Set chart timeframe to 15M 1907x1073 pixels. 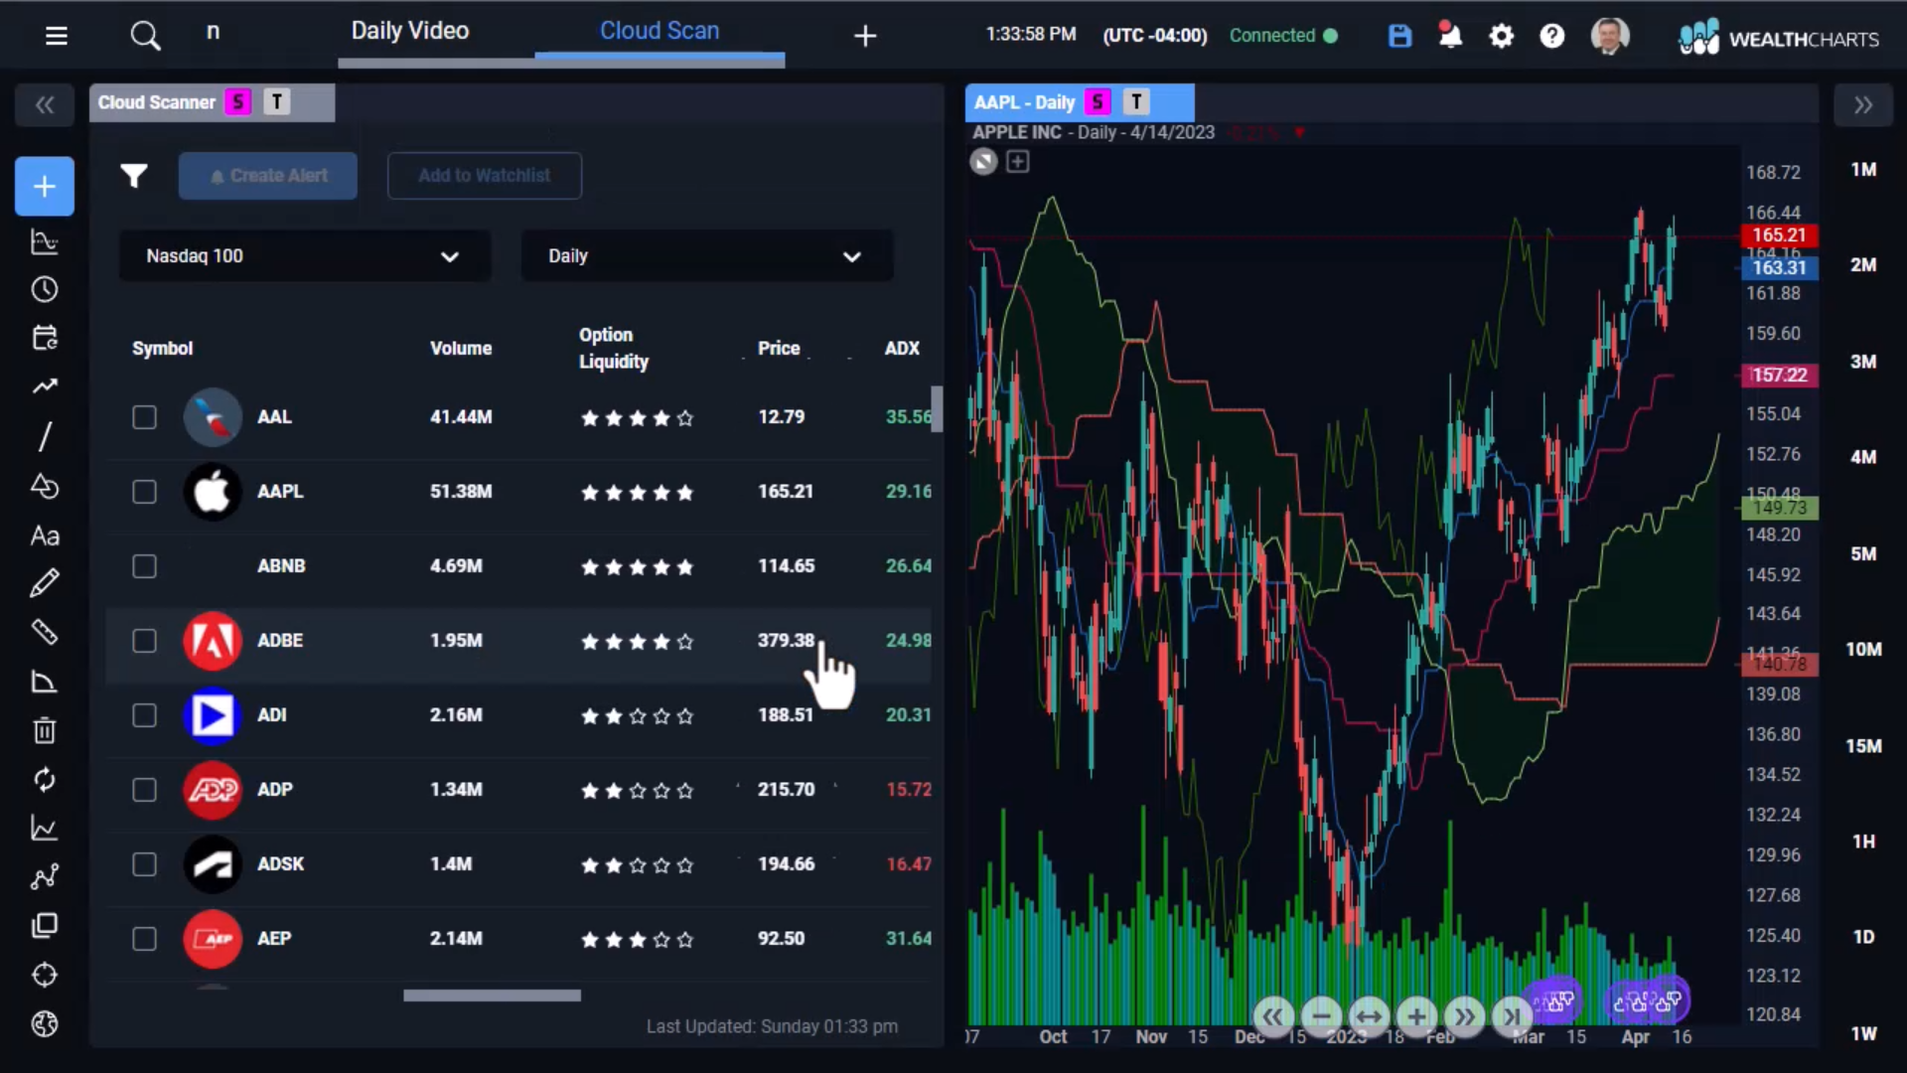tap(1863, 745)
